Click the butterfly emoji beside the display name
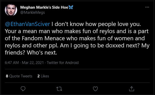155x95 pixels. point(71,7)
